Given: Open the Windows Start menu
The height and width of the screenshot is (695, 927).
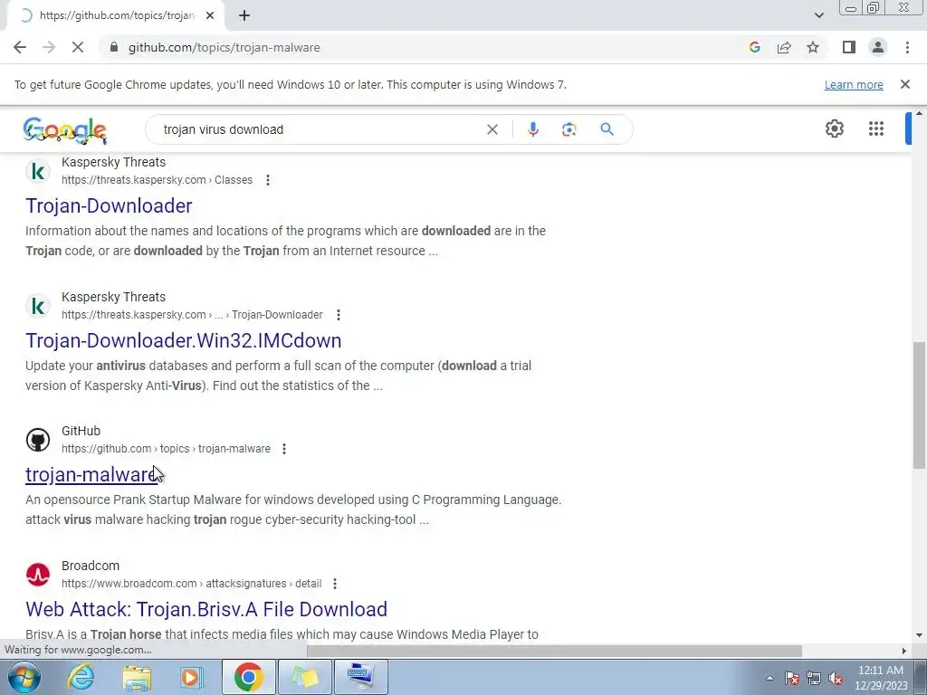Looking at the screenshot, I should [24, 677].
